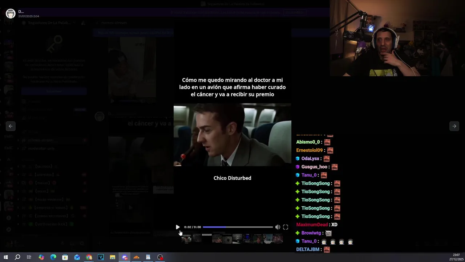Switch to OBS Studio on the taskbar

click(x=160, y=257)
